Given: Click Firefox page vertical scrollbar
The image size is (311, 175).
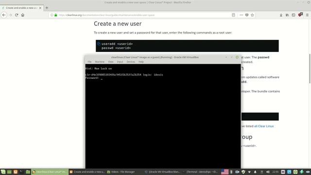Looking at the screenshot, I should (310, 69).
